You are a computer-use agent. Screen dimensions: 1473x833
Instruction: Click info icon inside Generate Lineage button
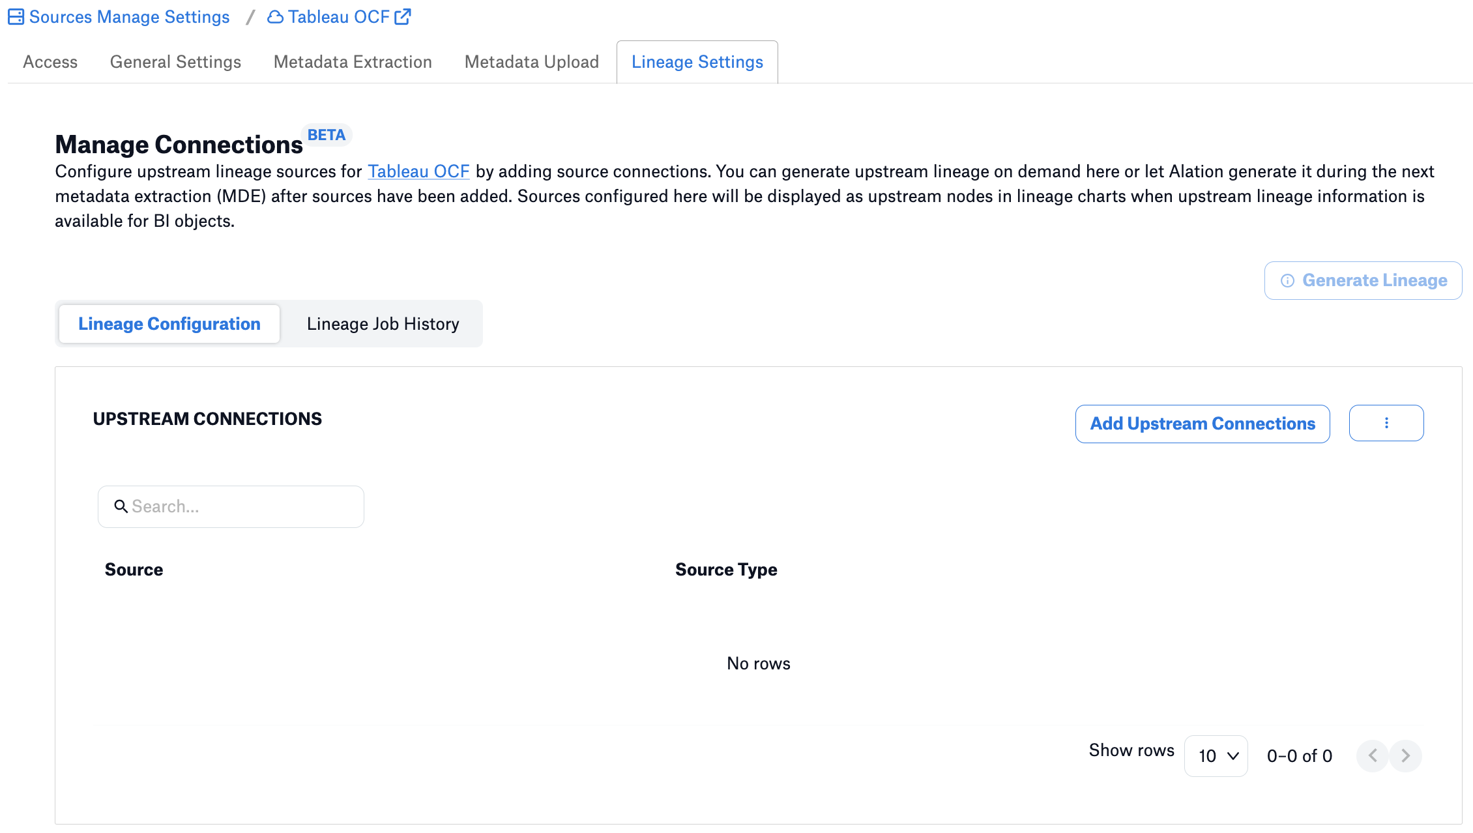point(1287,280)
